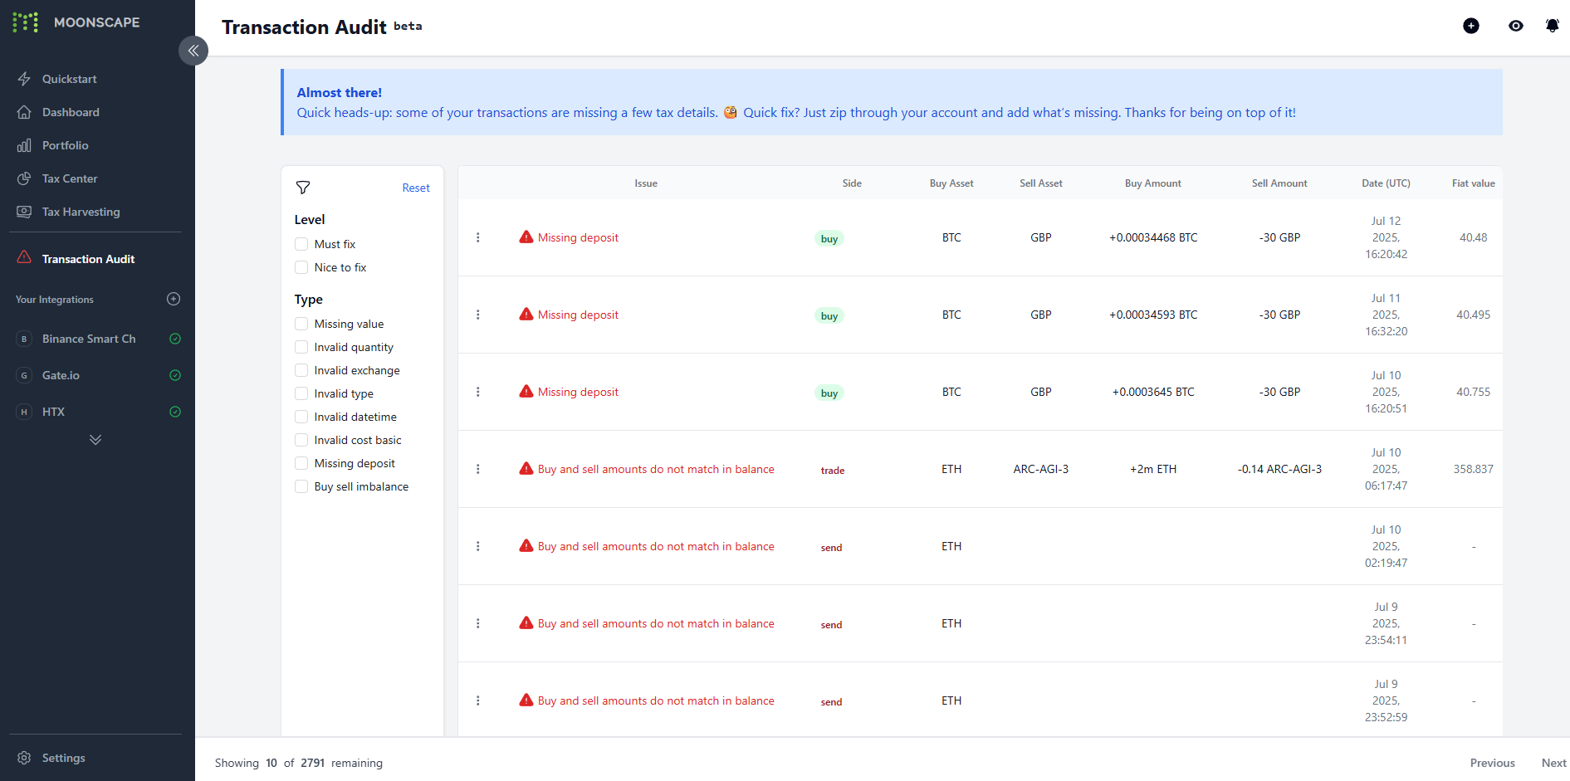The height and width of the screenshot is (781, 1570).
Task: Click the Portfolio bar chart icon
Action: pos(24,145)
